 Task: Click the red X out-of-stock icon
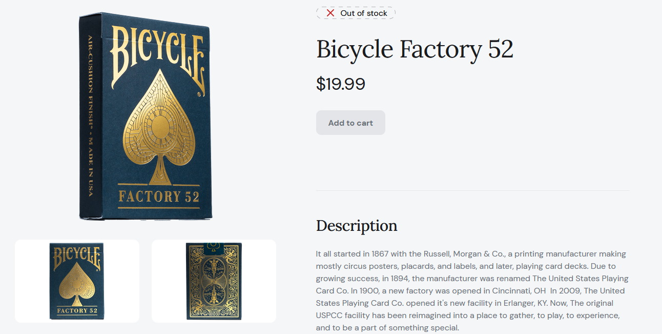(x=330, y=13)
